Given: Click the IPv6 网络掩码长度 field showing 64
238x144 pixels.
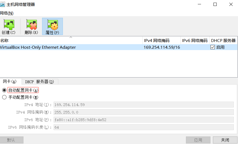Looking at the screenshot, I should click(x=144, y=127).
